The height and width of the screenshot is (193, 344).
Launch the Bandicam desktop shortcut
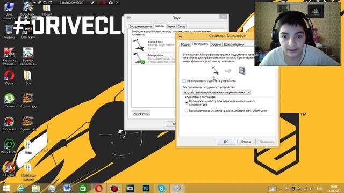click(9, 123)
